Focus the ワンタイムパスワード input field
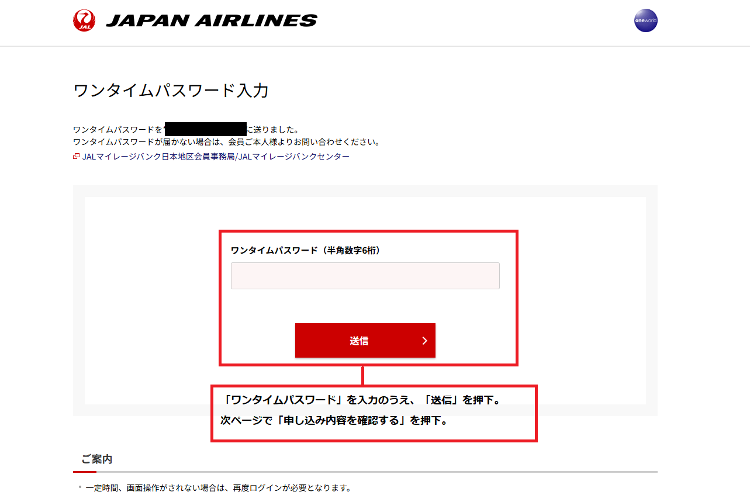The height and width of the screenshot is (502, 750). tap(365, 276)
